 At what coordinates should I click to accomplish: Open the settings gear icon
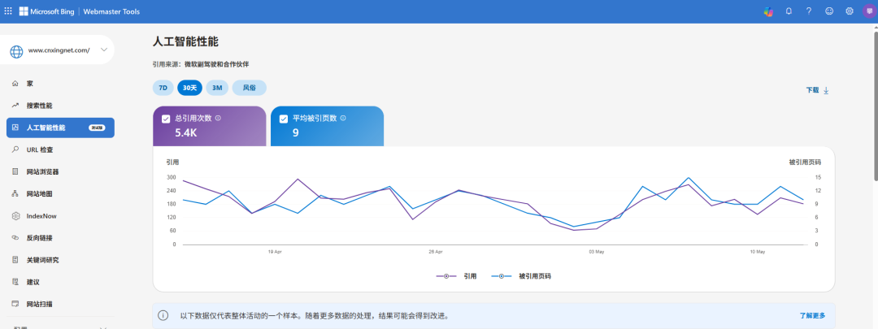(850, 11)
